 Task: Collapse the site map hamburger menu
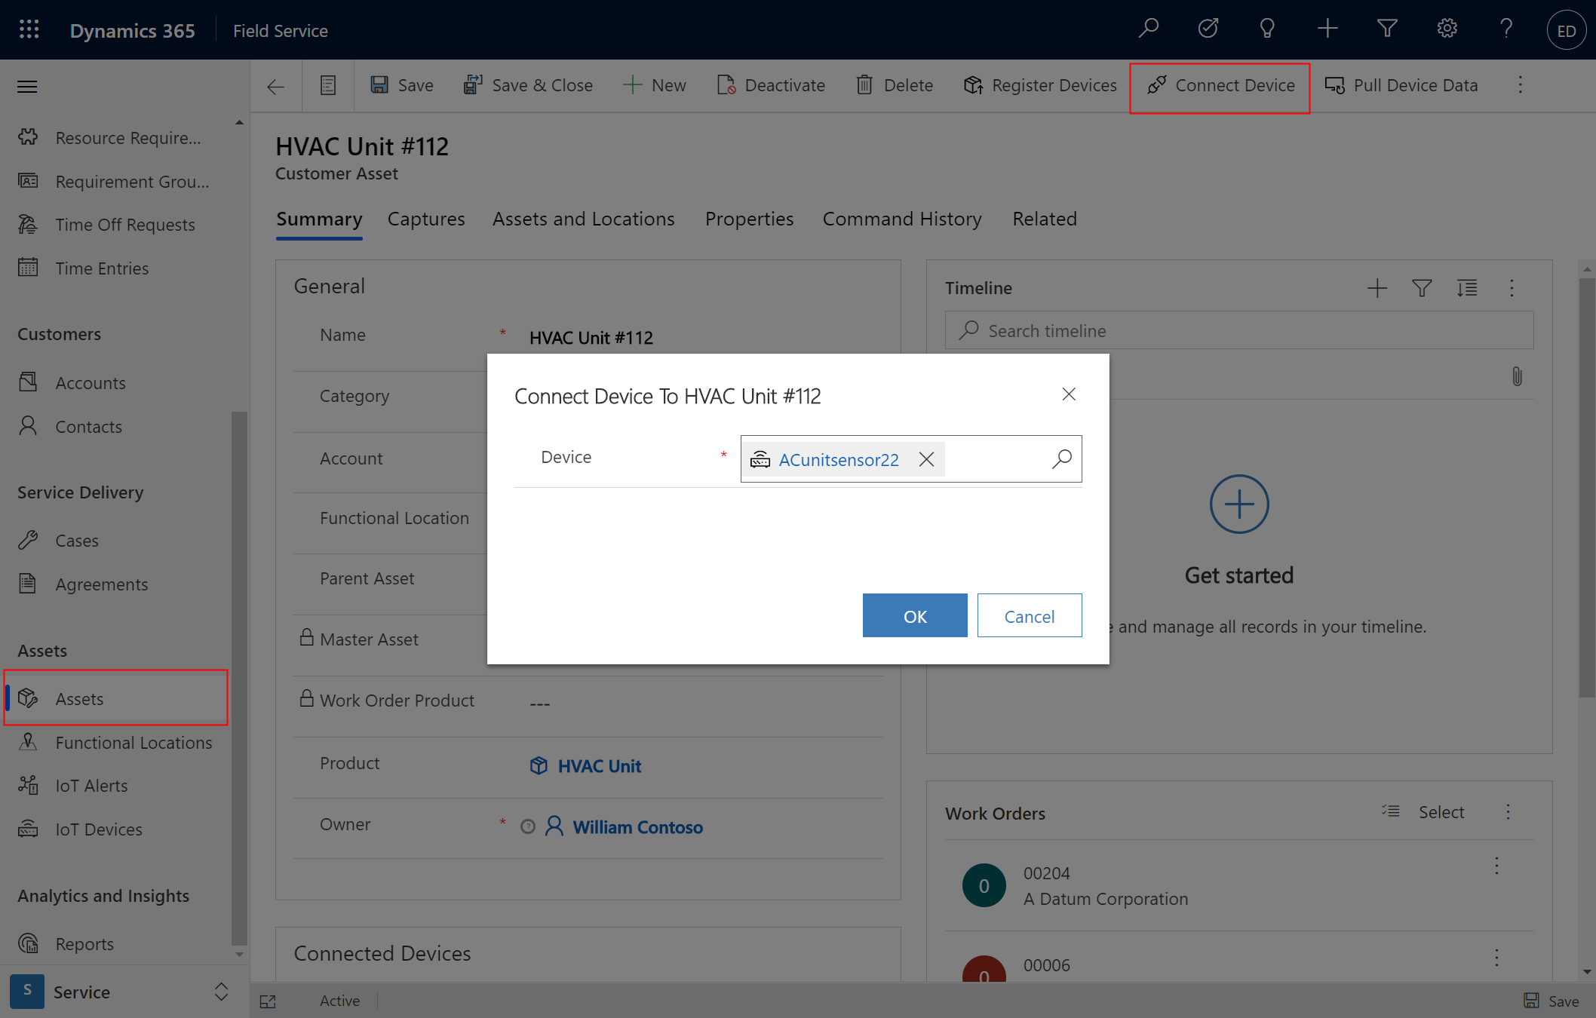point(27,87)
